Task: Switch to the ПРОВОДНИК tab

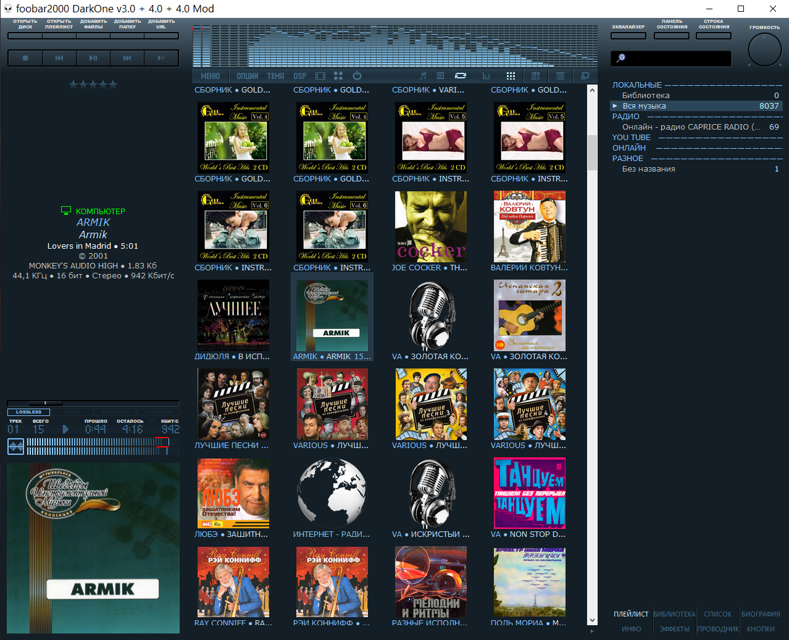Action: [718, 629]
